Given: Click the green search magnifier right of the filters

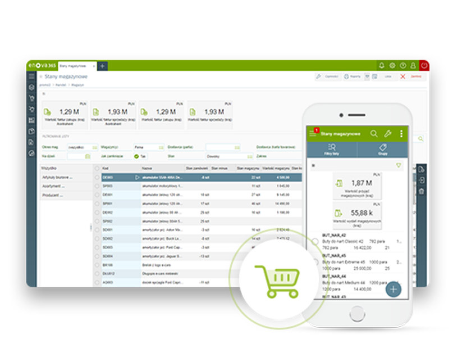Looking at the screenshot, I should pyautogui.click(x=420, y=139).
